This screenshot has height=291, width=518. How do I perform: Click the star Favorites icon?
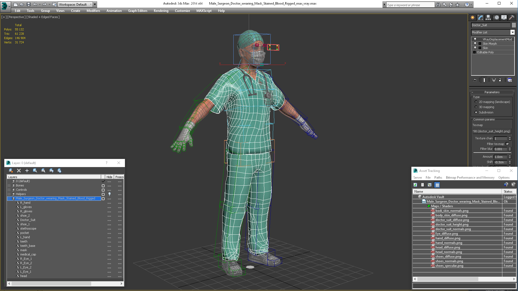458,5
